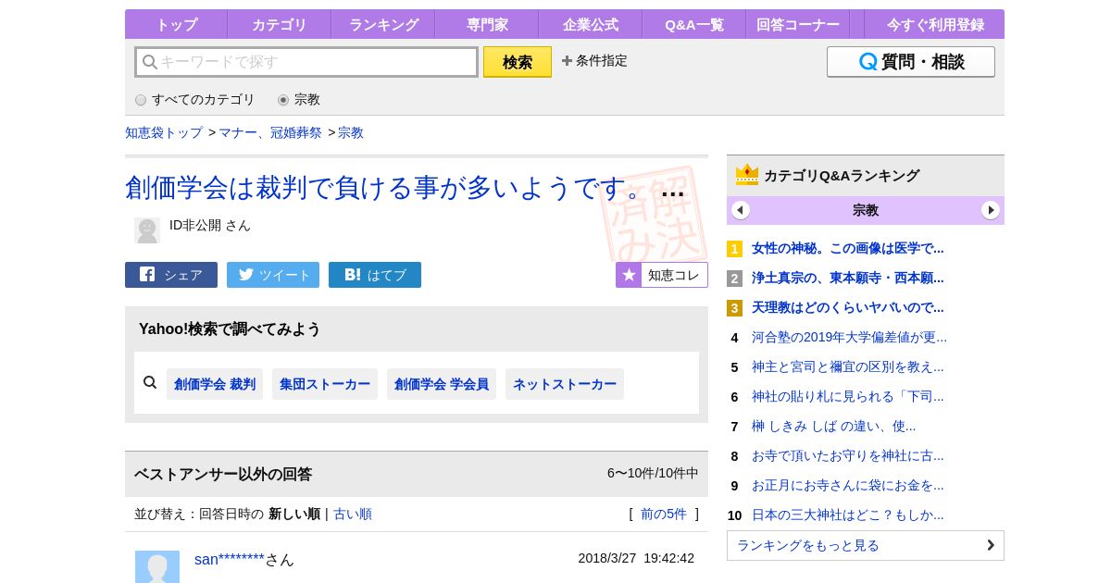Open the 専門家 tab
The height and width of the screenshot is (583, 1111).
tap(486, 24)
